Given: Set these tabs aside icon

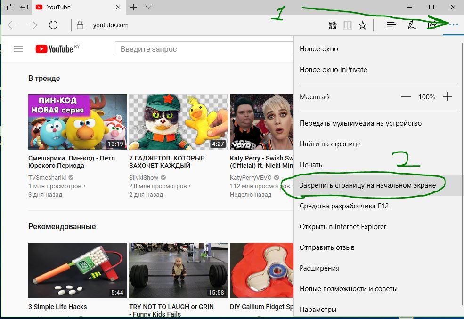Looking at the screenshot, I should (x=24, y=7).
